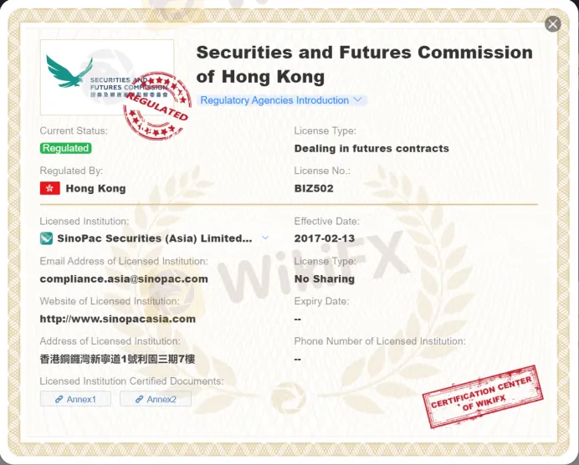Click the Dealing in futures contracts text
This screenshot has height=465, width=579.
[x=371, y=148]
